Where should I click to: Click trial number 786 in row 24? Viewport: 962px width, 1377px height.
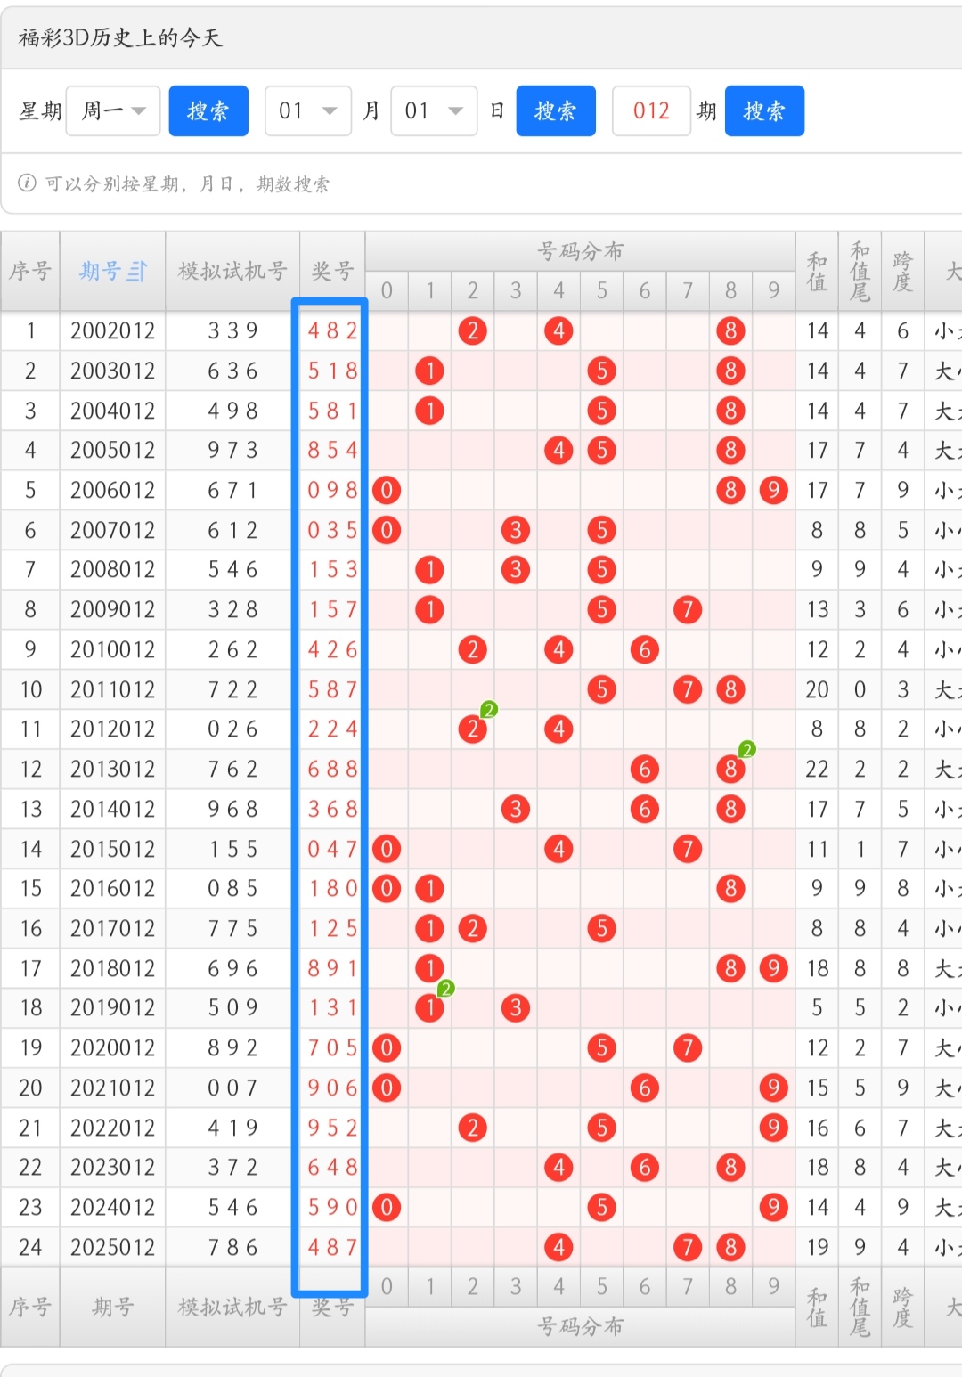point(232,1247)
